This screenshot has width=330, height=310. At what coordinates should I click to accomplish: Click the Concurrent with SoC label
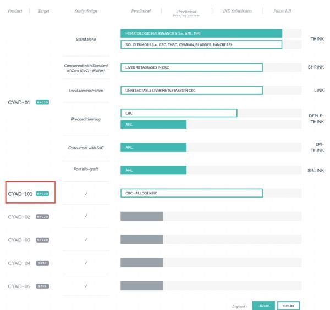(x=86, y=148)
